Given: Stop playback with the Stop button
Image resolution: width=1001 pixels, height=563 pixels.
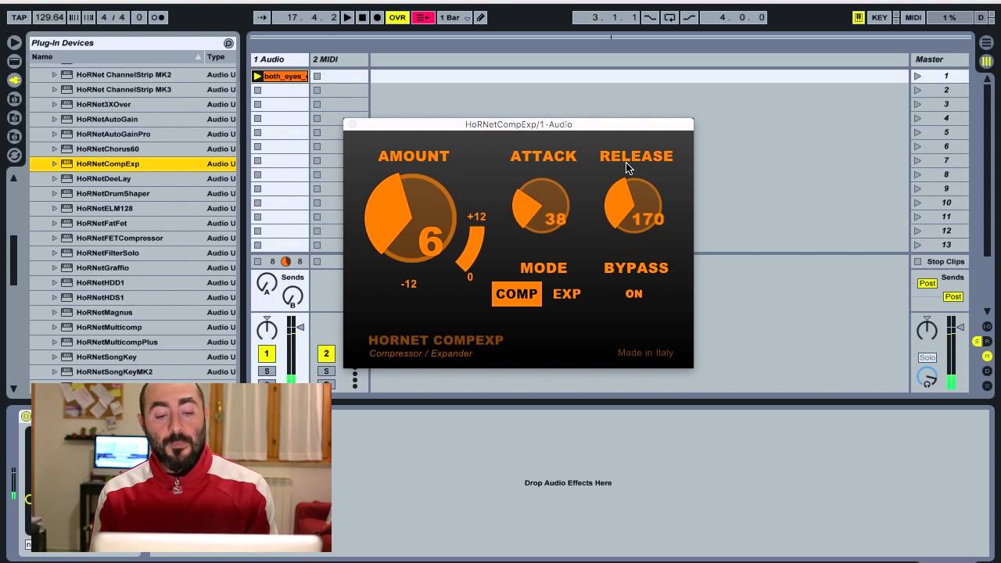Looking at the screenshot, I should 362,17.
